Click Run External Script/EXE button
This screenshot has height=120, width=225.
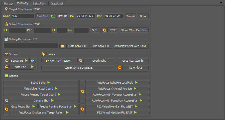78,68
